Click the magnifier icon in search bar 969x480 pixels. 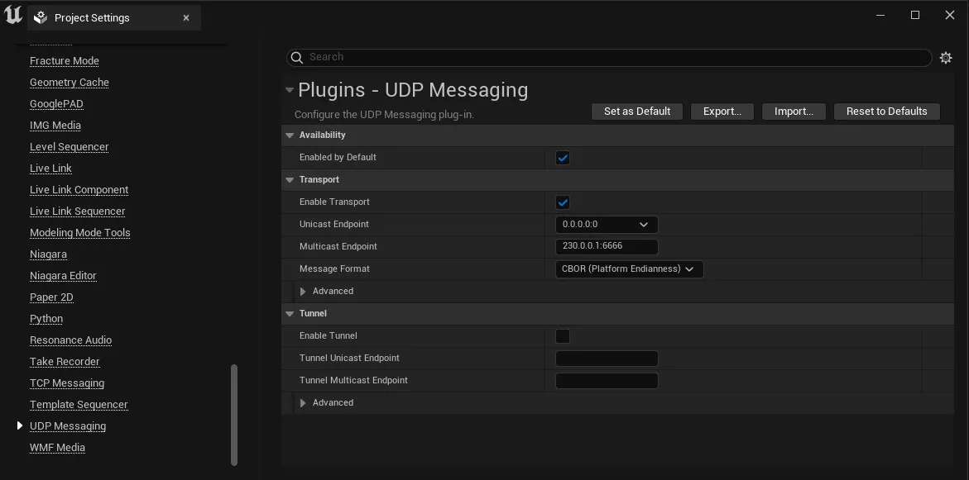click(x=296, y=57)
